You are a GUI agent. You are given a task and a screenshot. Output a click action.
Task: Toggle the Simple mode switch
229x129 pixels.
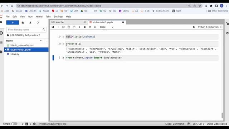pyautogui.click(x=14, y=124)
